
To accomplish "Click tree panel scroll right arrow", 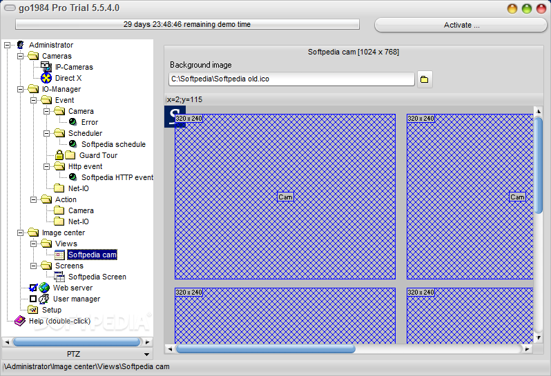I will [148, 342].
